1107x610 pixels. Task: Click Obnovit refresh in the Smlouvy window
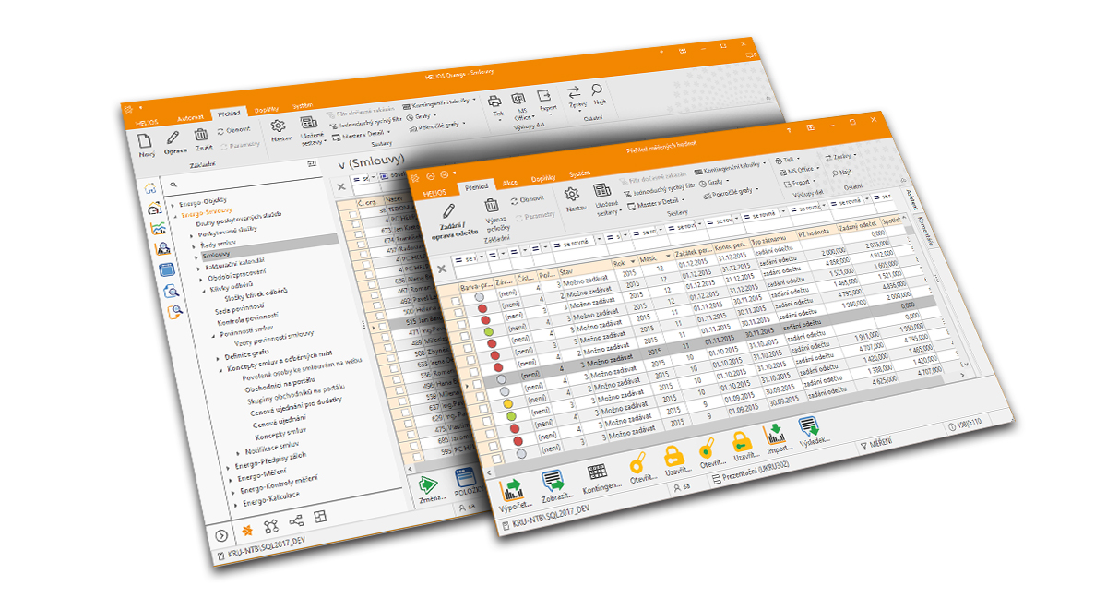coord(234,130)
